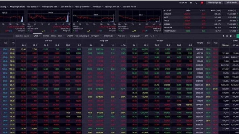
Task: Click matched volume cell 2,345,800
Action: [x=100, y=97]
